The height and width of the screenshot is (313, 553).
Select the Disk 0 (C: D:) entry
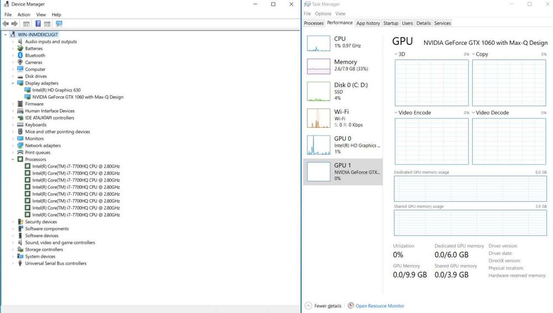[x=343, y=92]
